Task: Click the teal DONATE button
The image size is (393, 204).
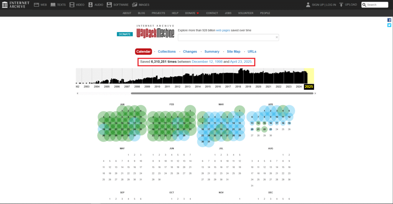Action: tap(125, 34)
